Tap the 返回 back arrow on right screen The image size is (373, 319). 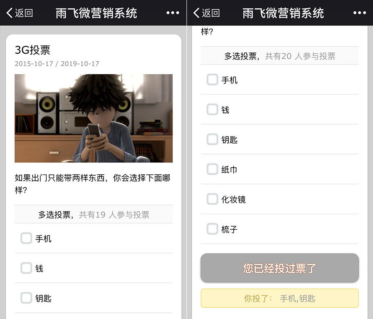pyautogui.click(x=206, y=13)
